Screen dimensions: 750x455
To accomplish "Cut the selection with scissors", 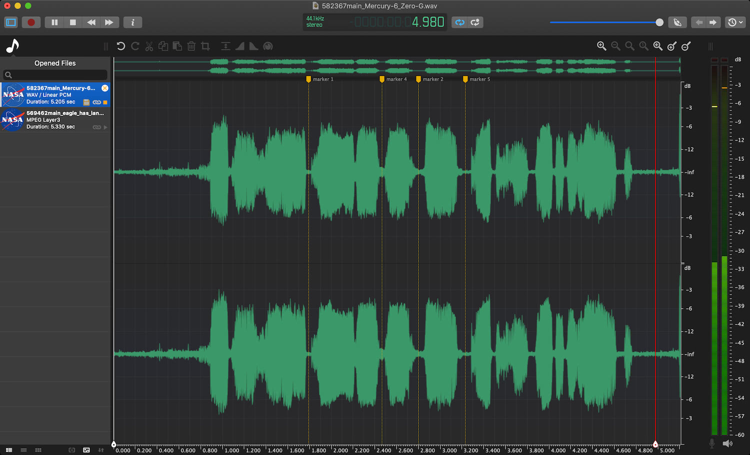I will [x=149, y=46].
